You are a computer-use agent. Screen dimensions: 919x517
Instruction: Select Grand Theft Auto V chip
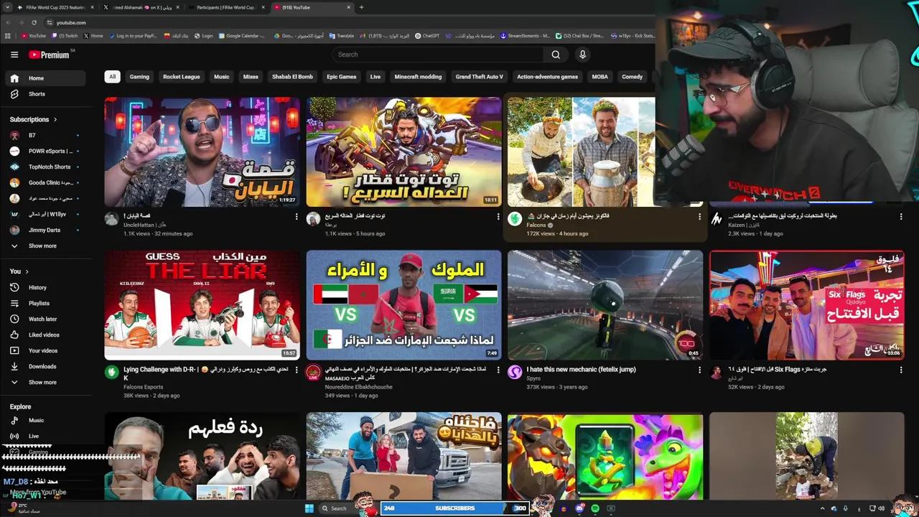[479, 77]
